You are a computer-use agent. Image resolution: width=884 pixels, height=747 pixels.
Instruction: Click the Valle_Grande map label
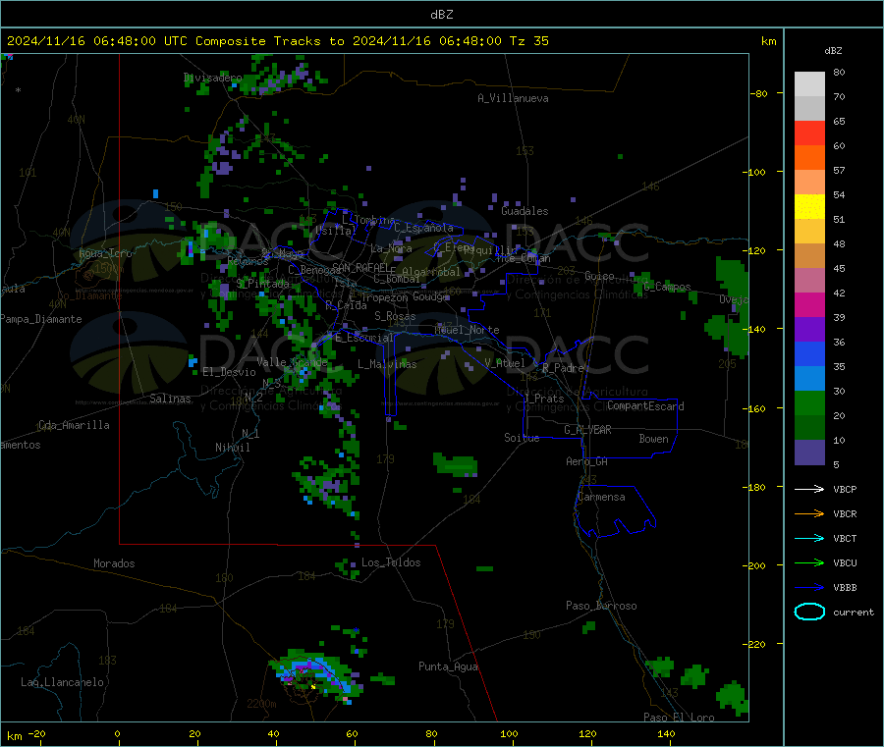pos(292,361)
